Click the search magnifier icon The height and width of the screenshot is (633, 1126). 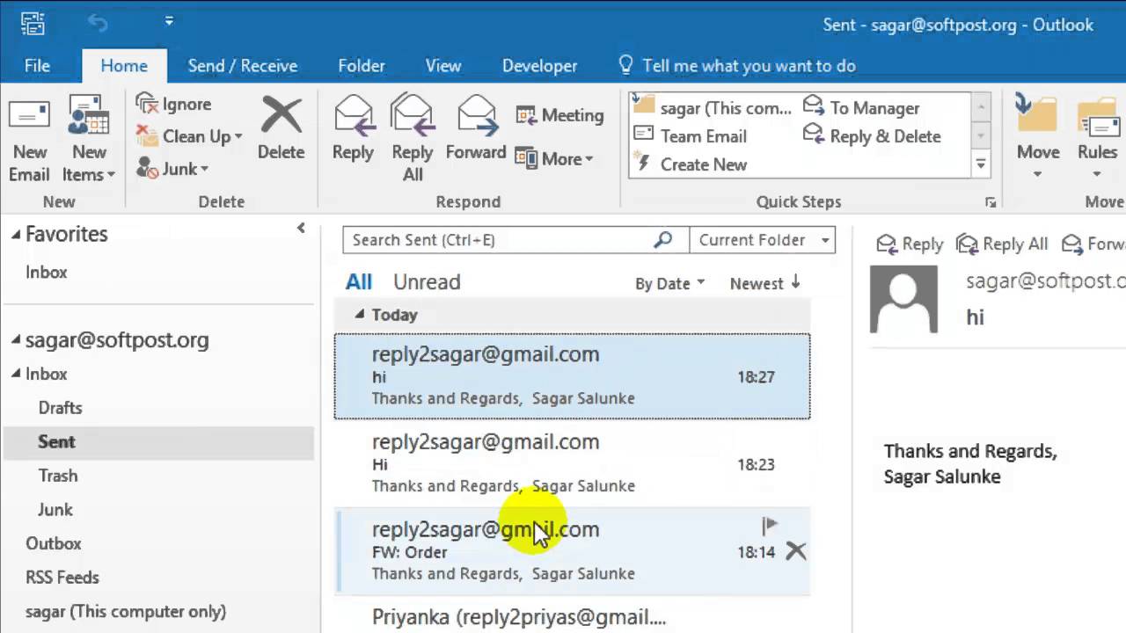click(664, 240)
